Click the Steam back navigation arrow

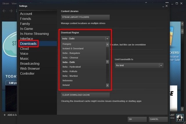4,11
